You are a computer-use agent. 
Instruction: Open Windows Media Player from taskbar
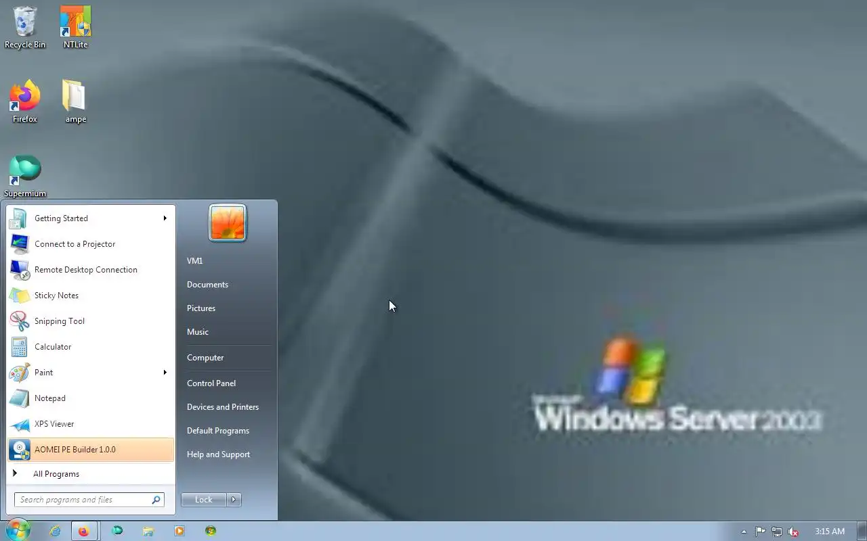[179, 531]
